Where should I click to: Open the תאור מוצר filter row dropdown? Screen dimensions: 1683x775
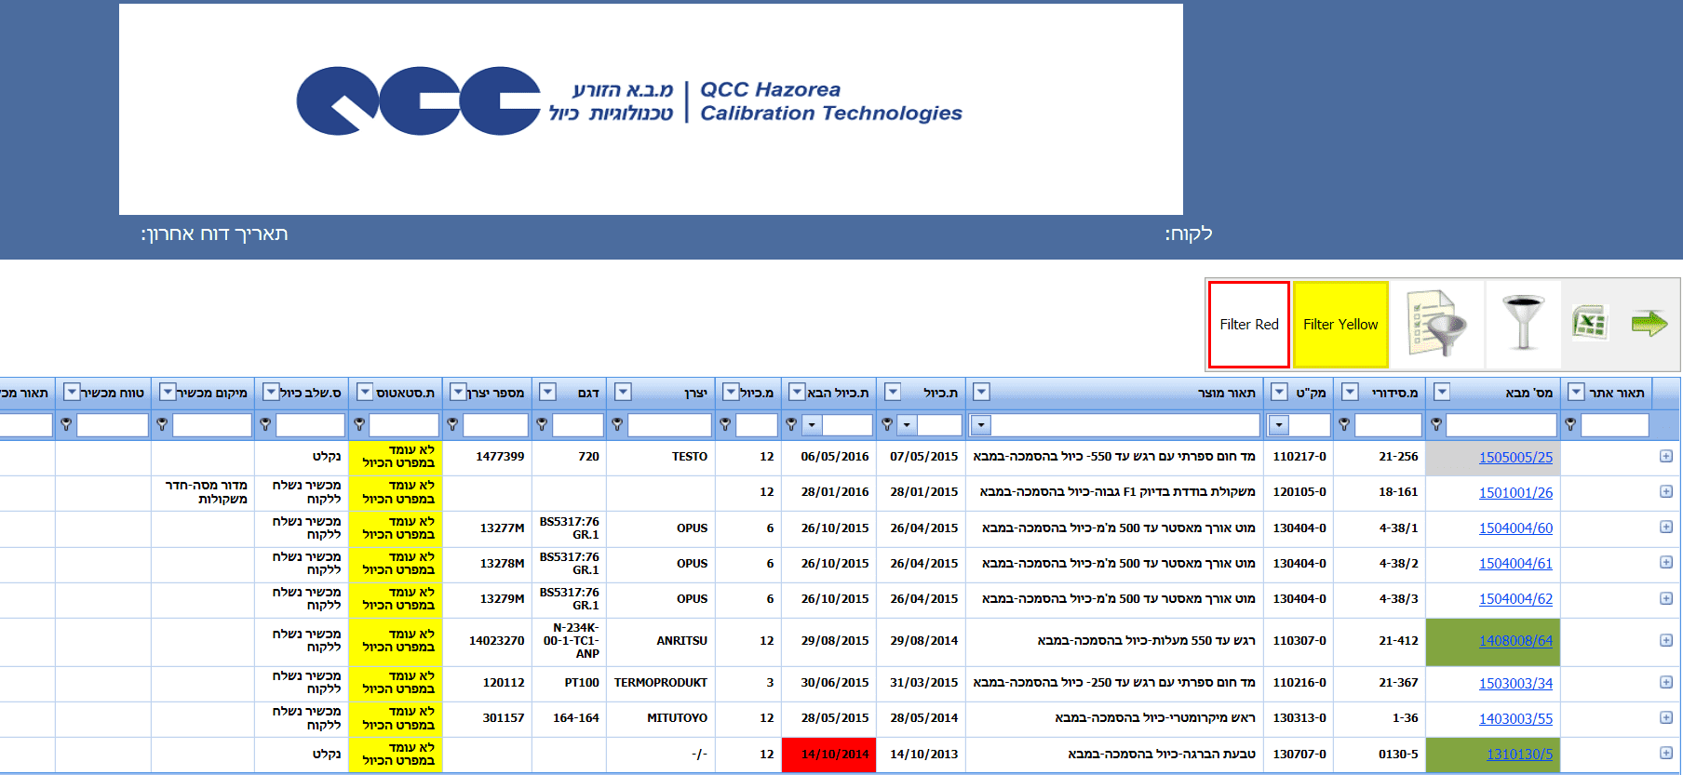click(x=980, y=426)
